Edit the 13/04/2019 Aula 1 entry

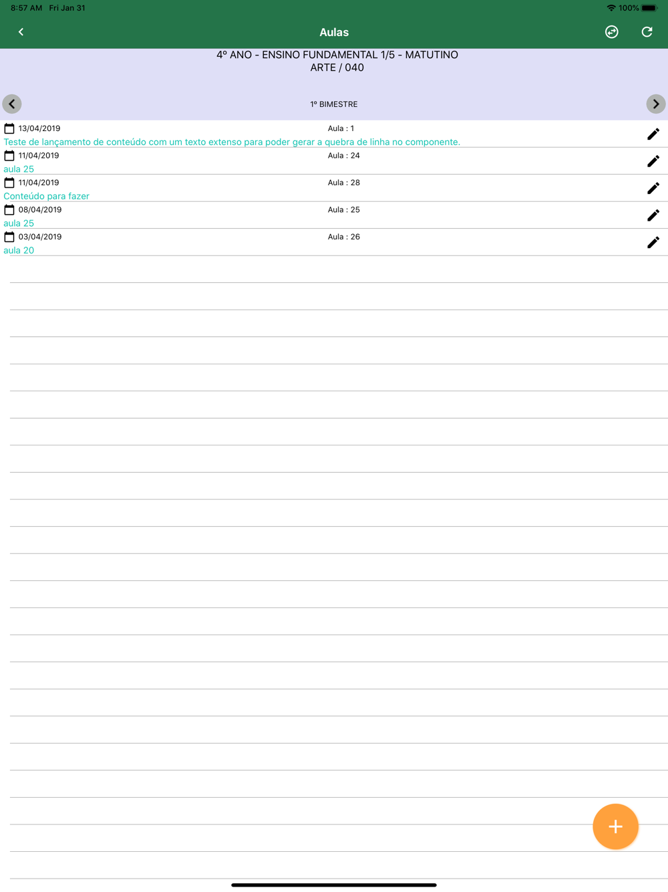pyautogui.click(x=653, y=134)
